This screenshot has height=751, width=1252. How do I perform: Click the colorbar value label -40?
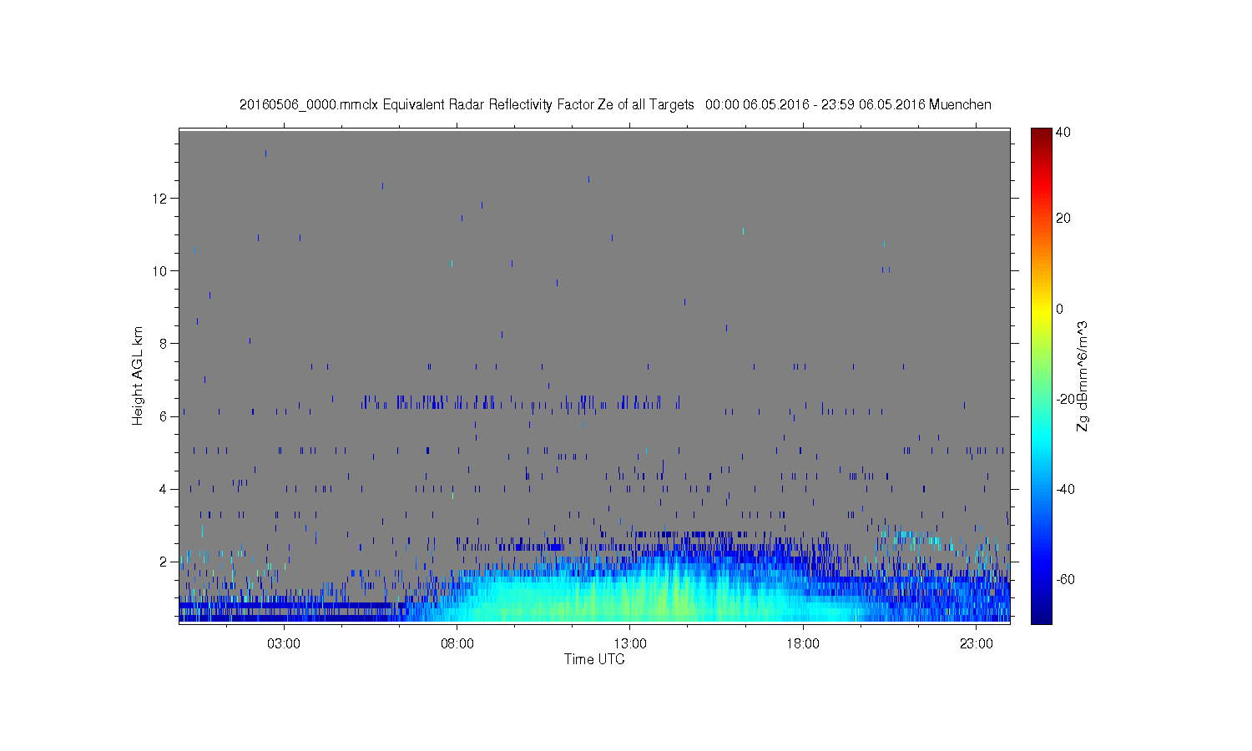pos(1065,489)
